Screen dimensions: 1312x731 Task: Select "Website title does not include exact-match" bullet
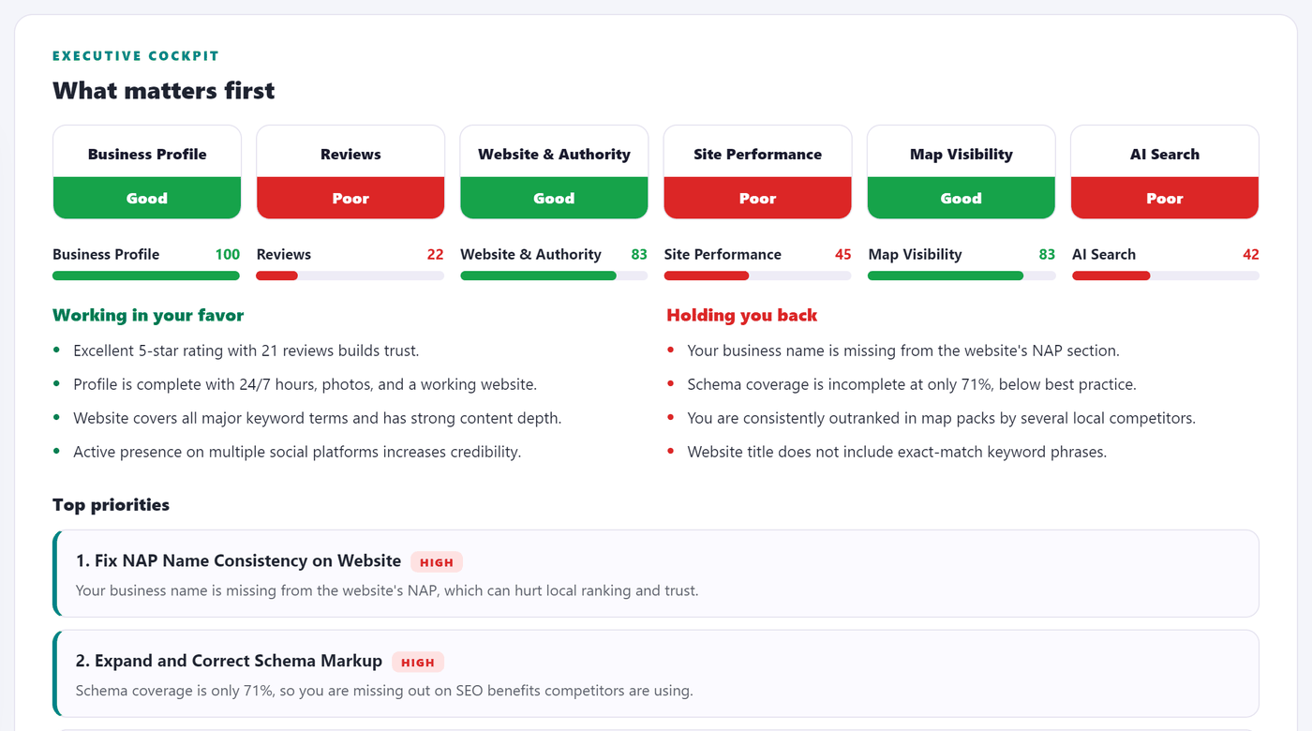point(897,452)
